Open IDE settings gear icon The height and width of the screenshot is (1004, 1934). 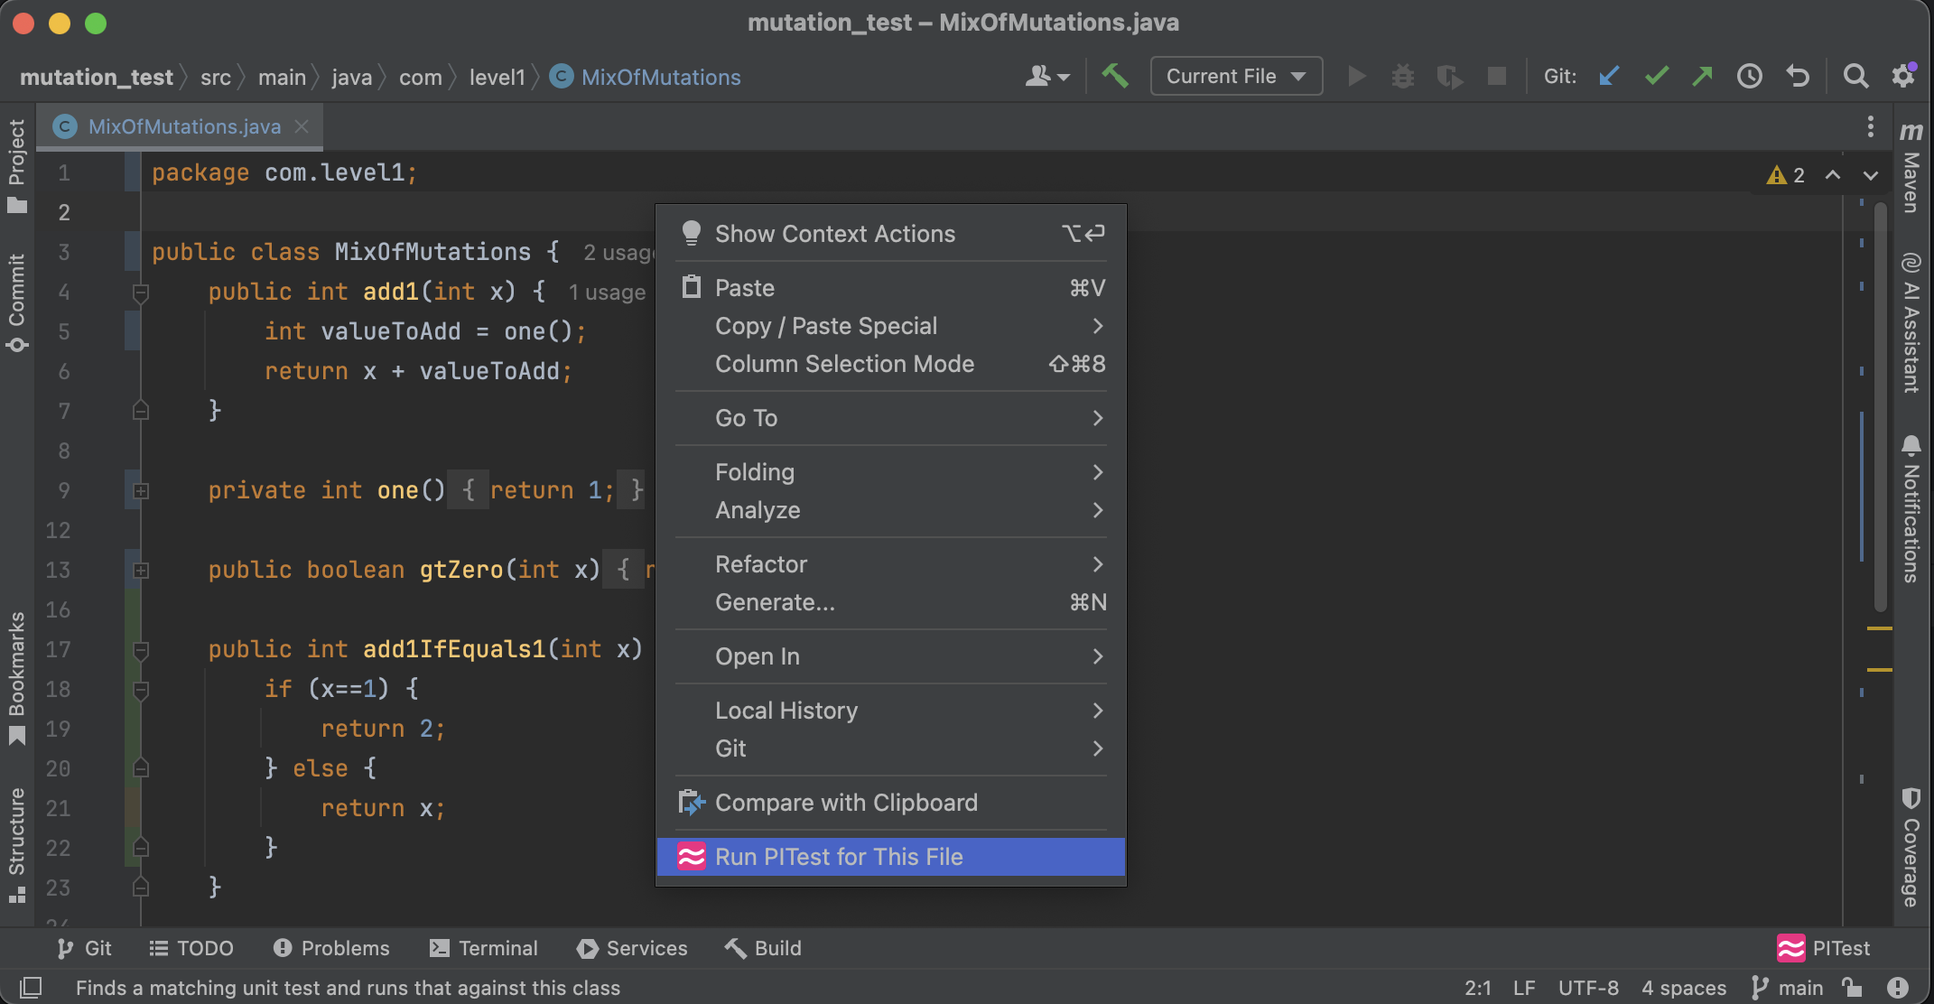(x=1903, y=76)
